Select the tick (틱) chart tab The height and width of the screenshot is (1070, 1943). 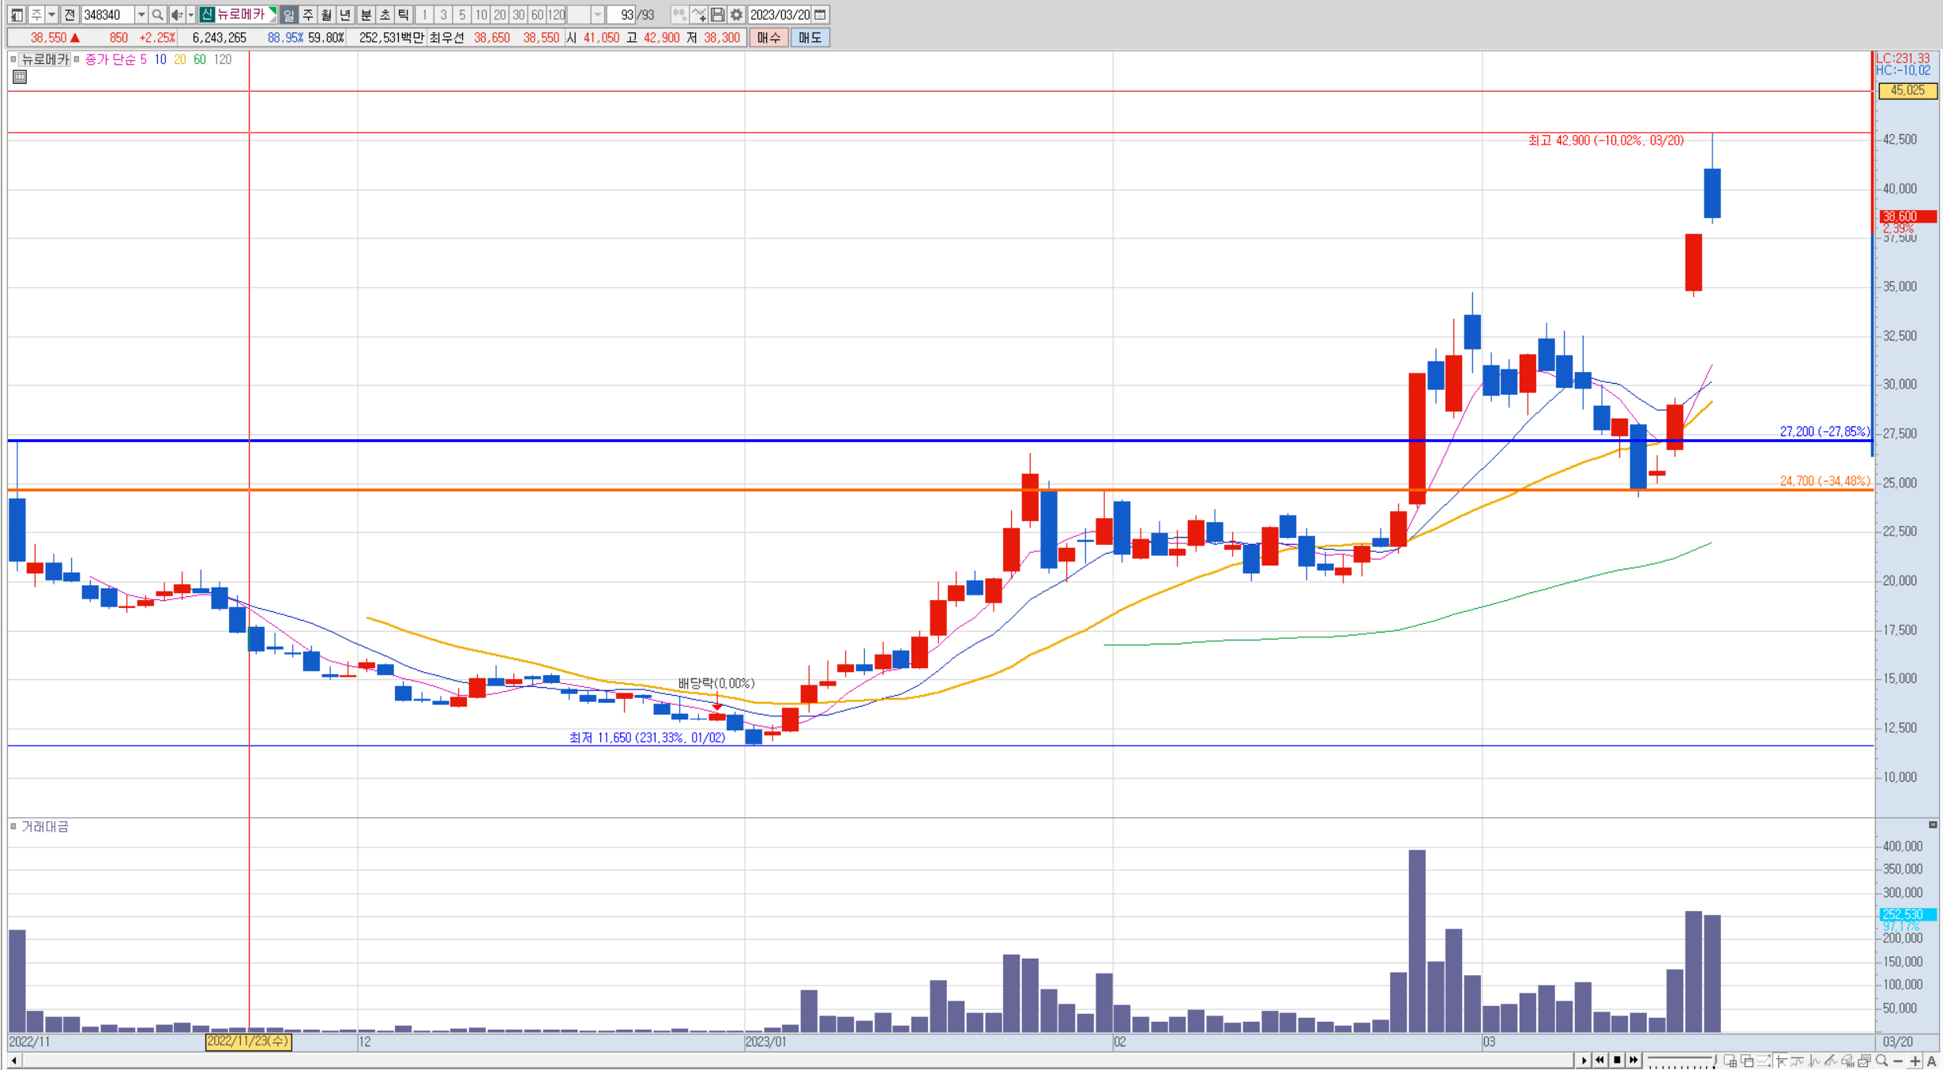pyautogui.click(x=404, y=15)
